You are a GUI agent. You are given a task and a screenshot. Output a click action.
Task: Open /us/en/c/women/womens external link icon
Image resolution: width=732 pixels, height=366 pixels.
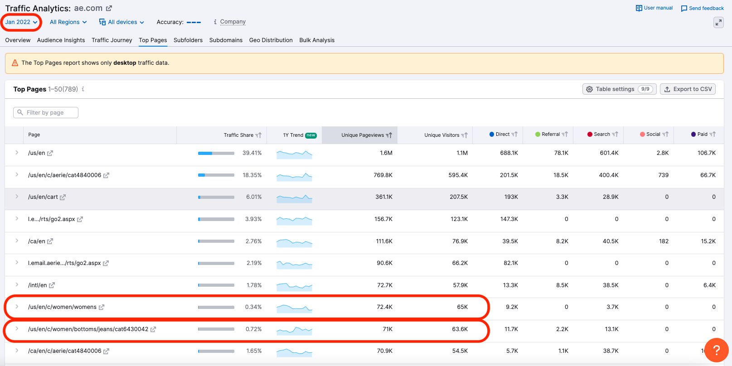(x=102, y=307)
